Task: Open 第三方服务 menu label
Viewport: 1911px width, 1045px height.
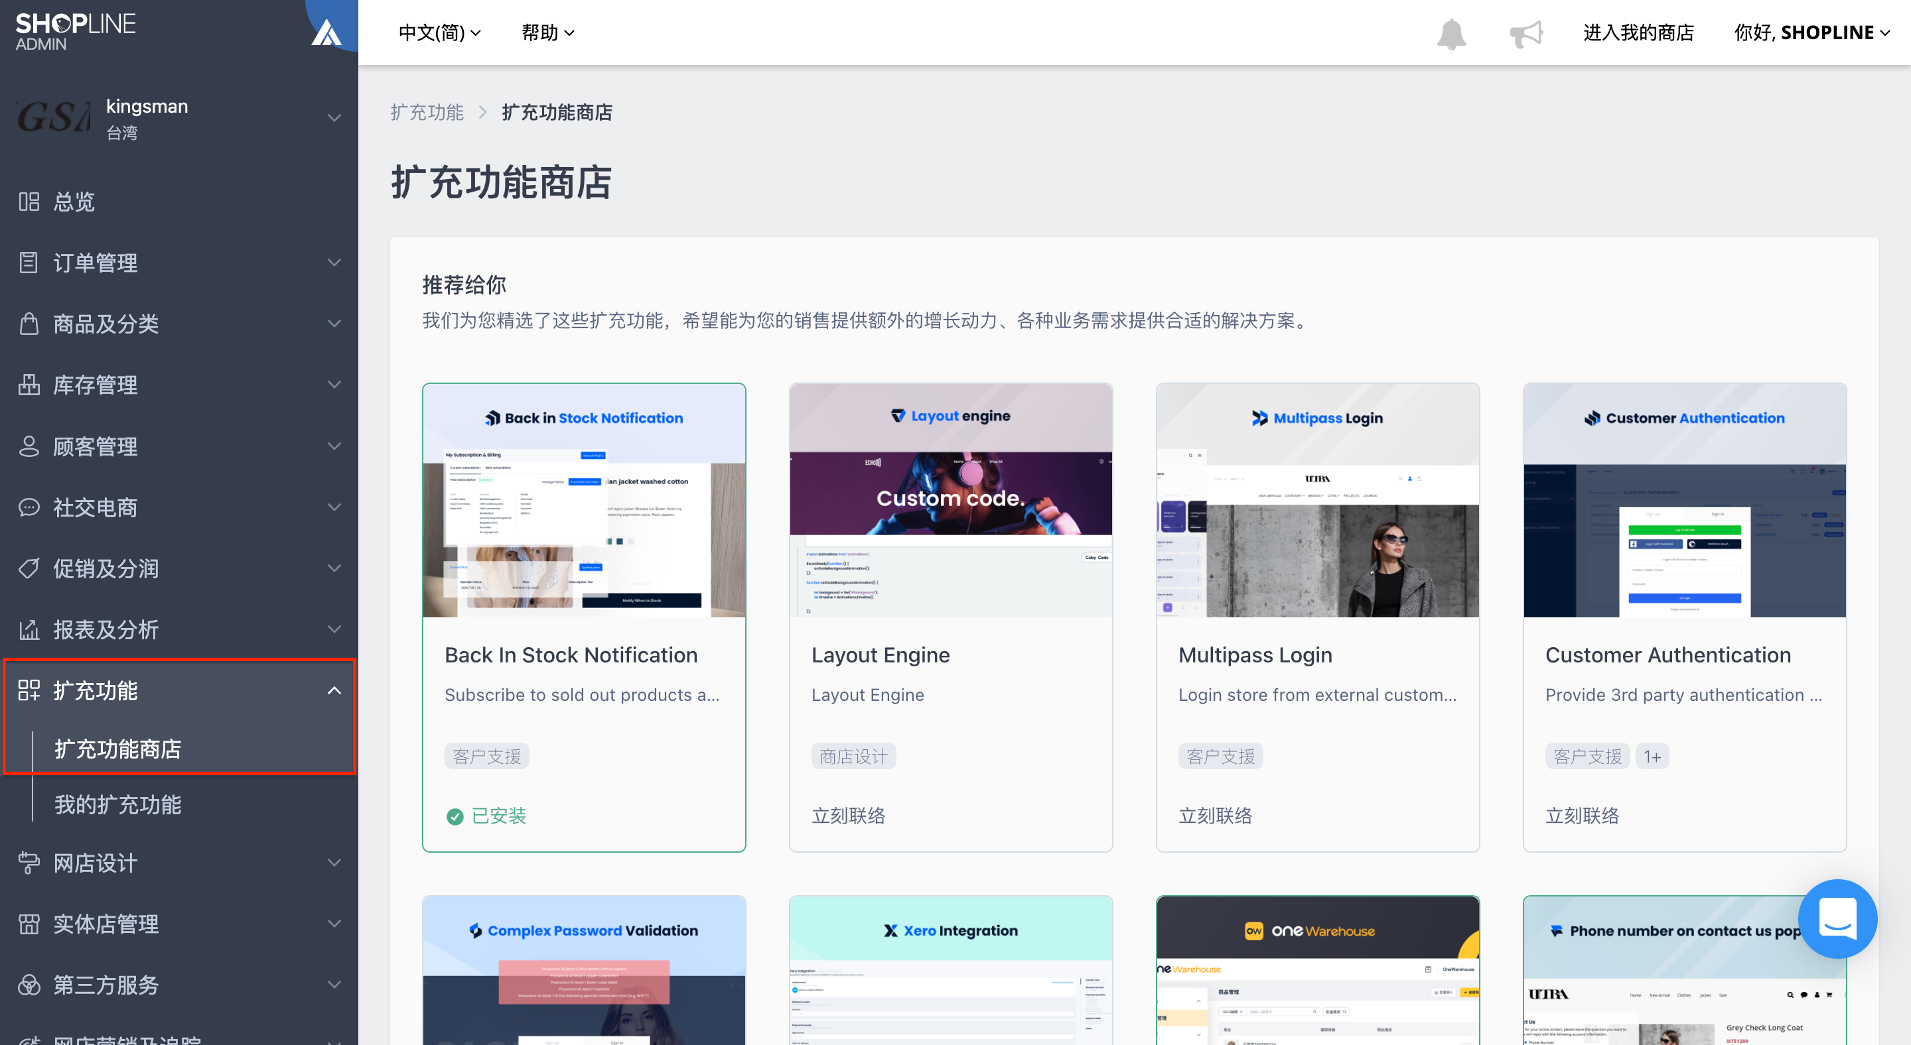Action: [106, 985]
